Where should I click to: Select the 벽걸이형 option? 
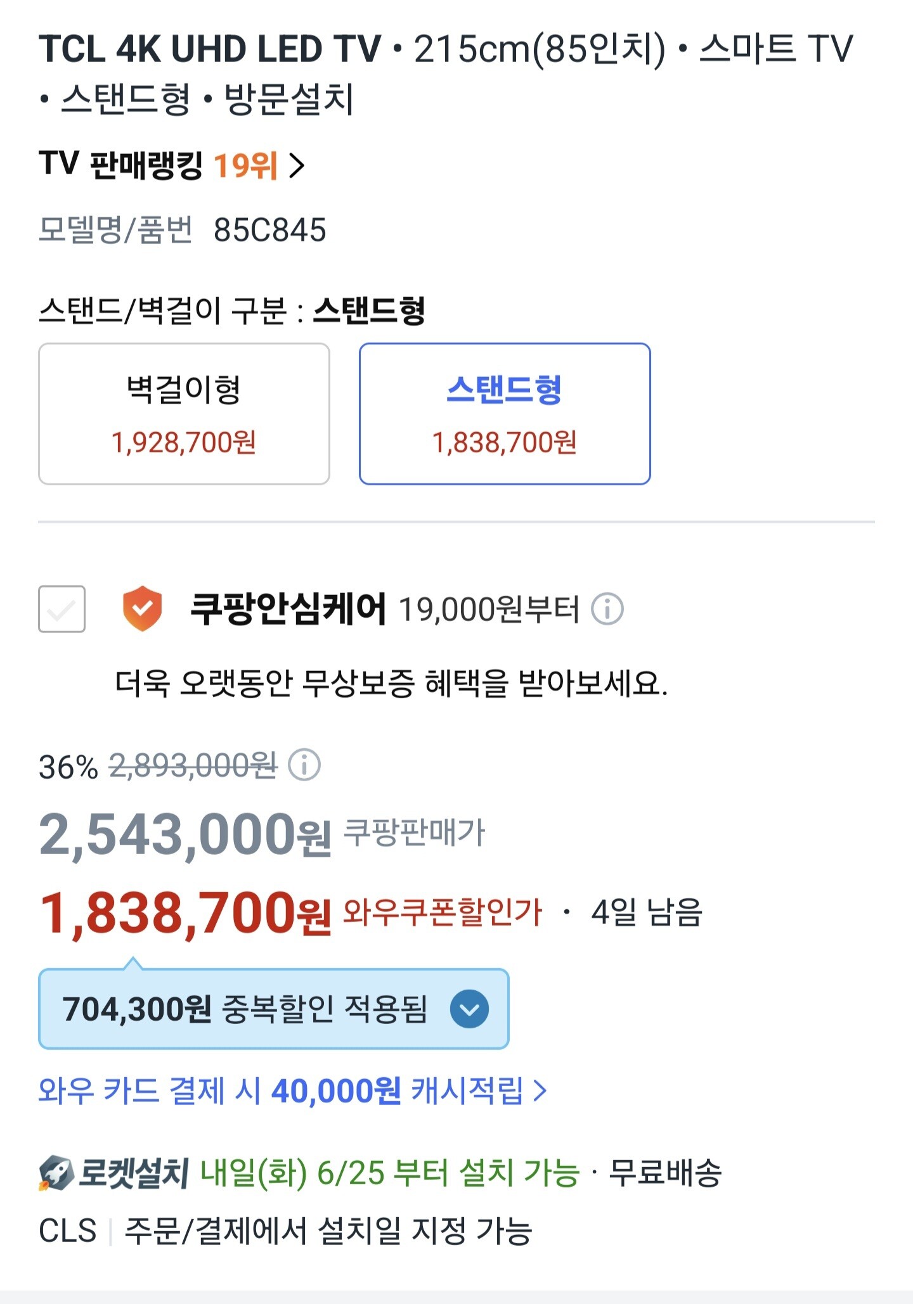click(184, 414)
